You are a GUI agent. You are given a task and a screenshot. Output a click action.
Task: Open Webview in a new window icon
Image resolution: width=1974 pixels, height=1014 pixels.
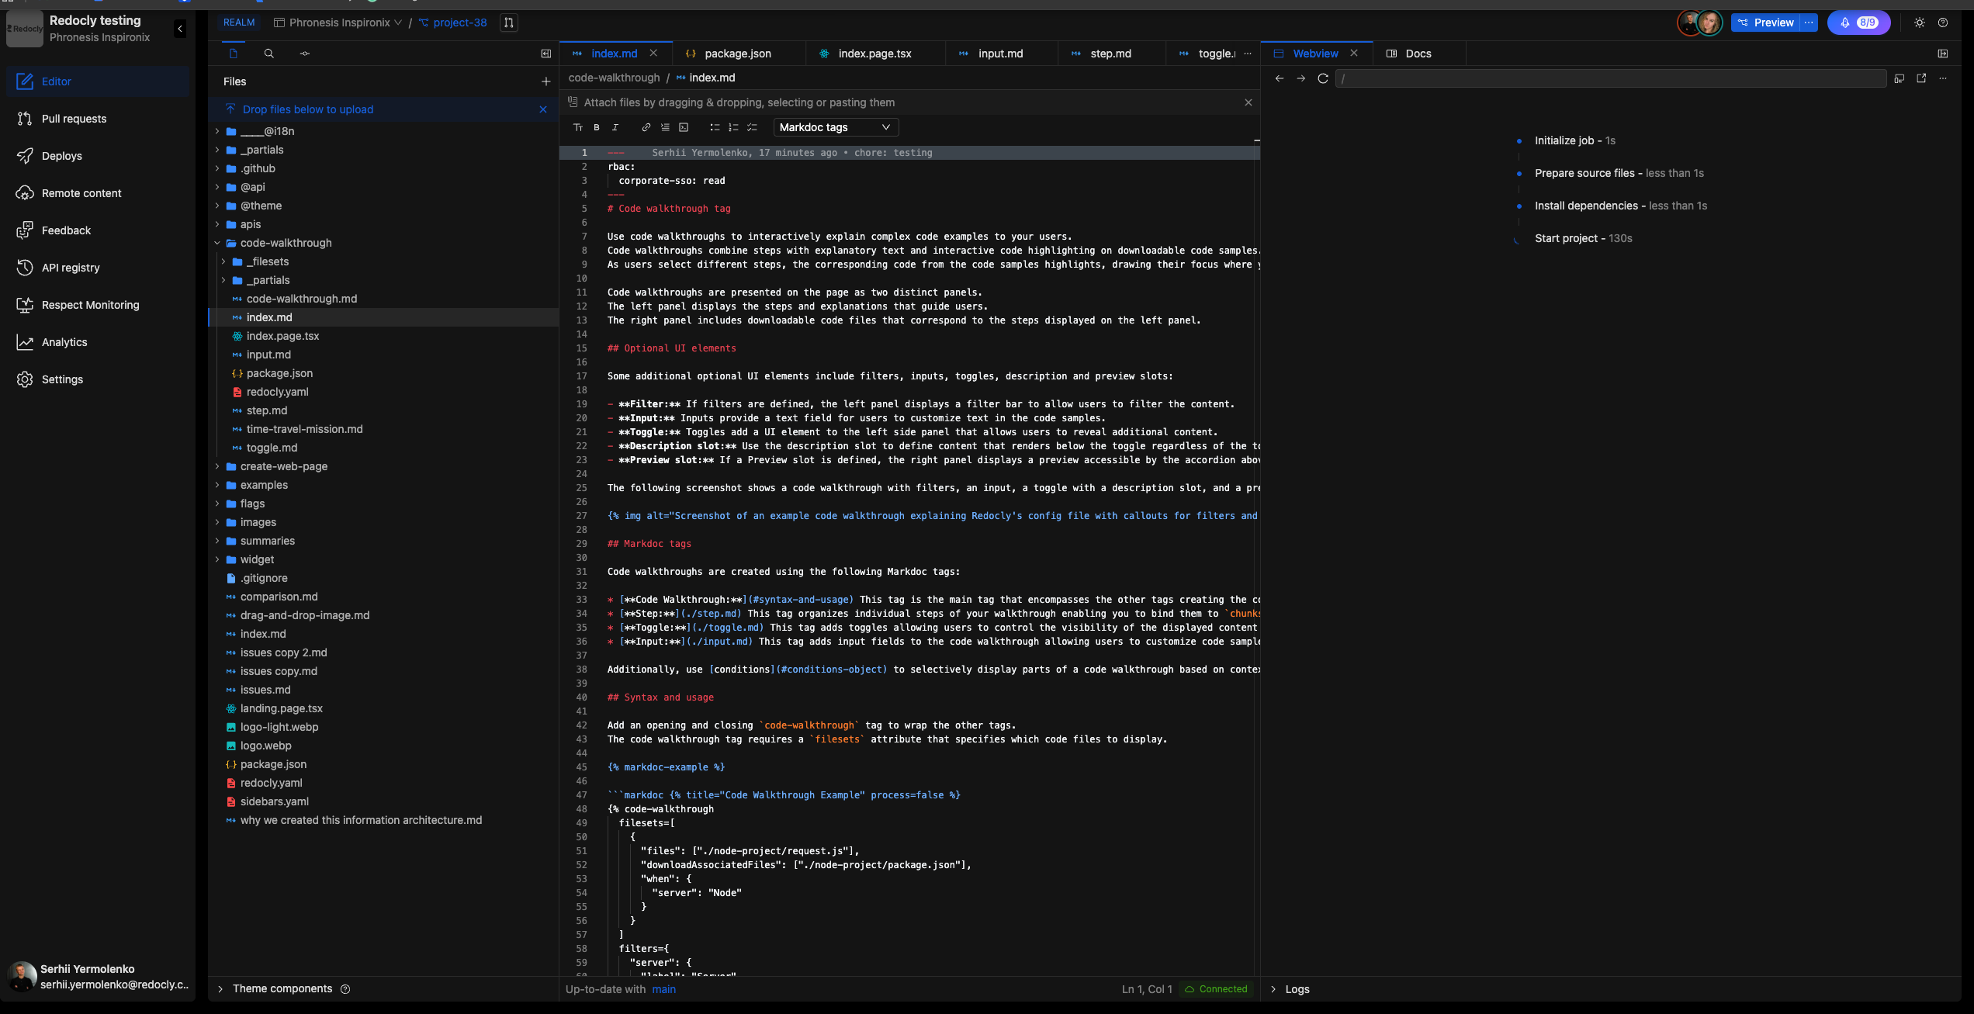[1921, 78]
